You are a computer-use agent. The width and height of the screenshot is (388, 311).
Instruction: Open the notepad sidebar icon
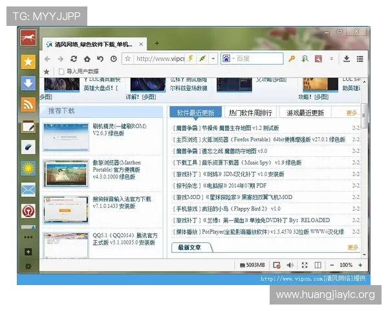tap(28, 126)
